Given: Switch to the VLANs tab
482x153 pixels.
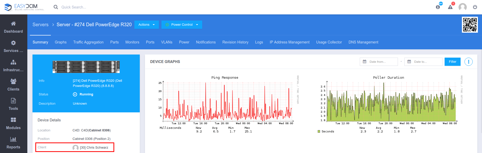Looking at the screenshot, I should [x=167, y=42].
